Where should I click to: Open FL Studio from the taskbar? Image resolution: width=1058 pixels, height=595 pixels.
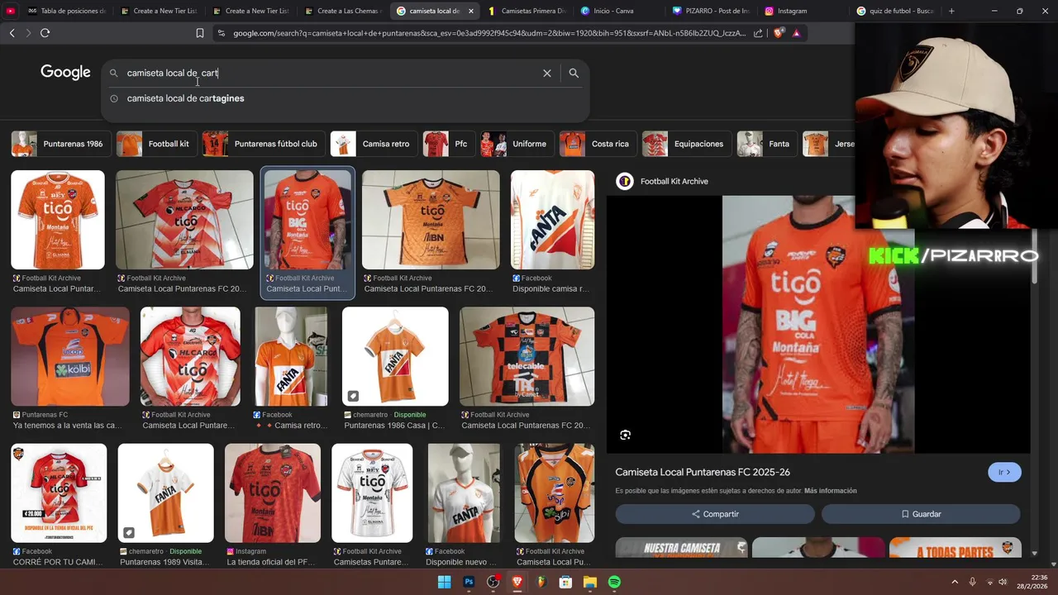541,582
